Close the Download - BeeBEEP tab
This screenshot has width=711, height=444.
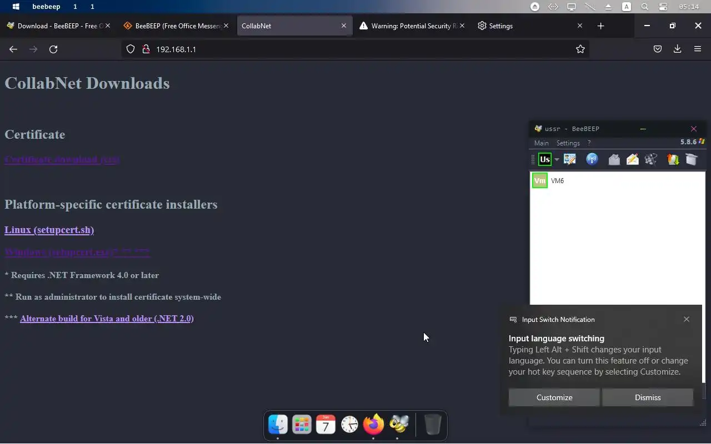point(108,26)
